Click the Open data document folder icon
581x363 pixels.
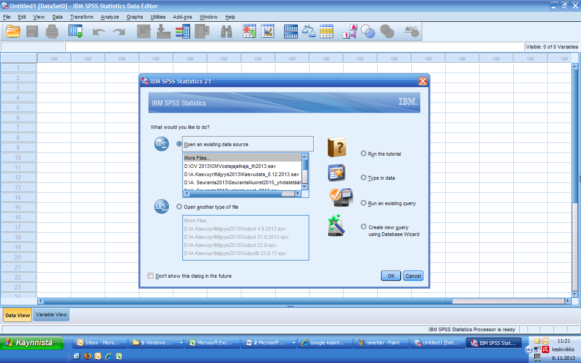click(x=13, y=31)
